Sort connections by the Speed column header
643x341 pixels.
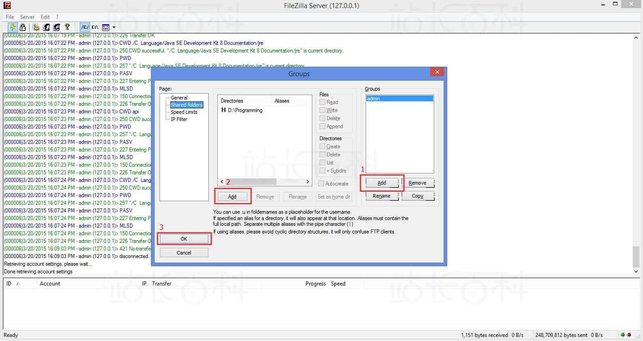346,284
